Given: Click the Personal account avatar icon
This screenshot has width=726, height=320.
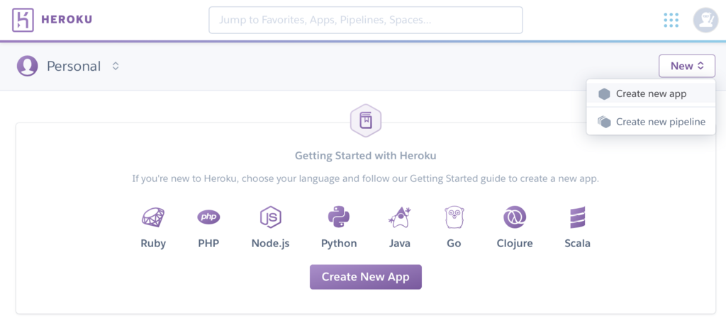Looking at the screenshot, I should click(28, 66).
